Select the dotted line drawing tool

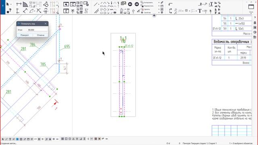coord(96,11)
